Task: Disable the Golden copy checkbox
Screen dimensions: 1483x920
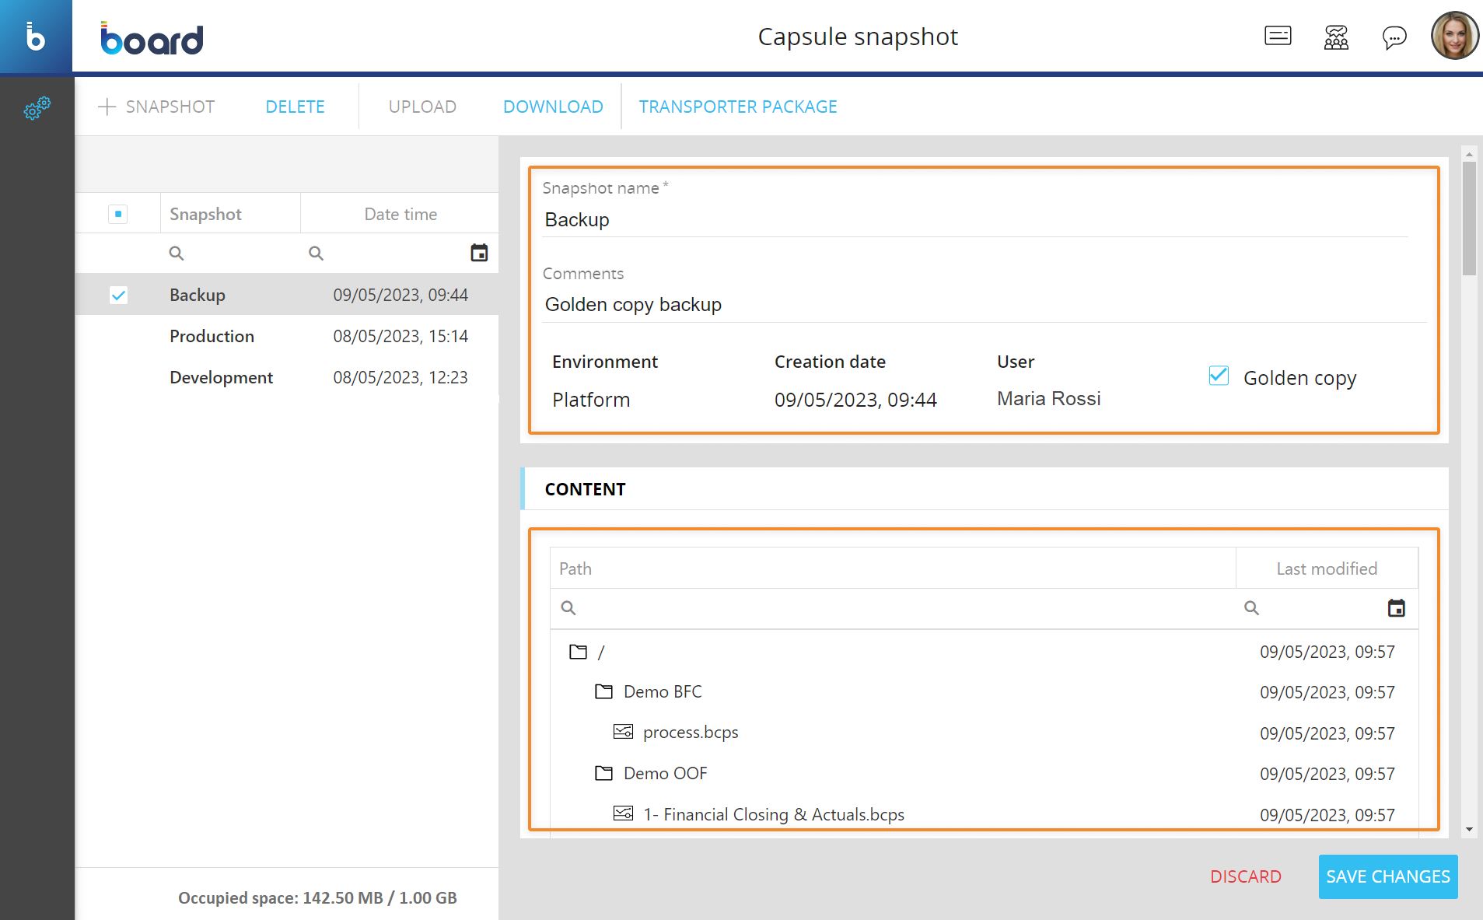Action: pyautogui.click(x=1219, y=376)
